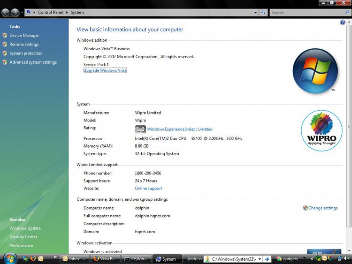
Task: Click the computer name value 'dolphin'
Action: pos(142,208)
